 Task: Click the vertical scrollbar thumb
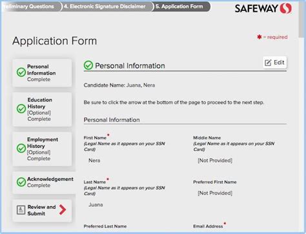(301, 19)
